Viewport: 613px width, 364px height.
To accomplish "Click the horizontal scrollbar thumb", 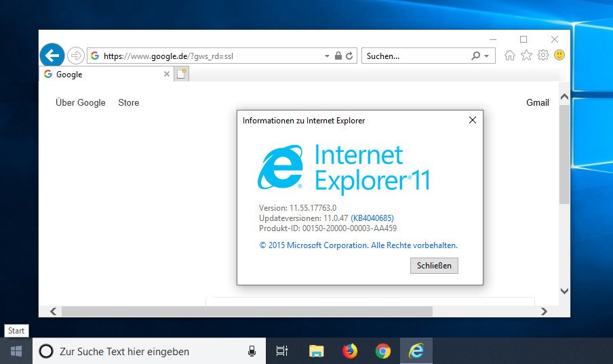I will coord(247,311).
